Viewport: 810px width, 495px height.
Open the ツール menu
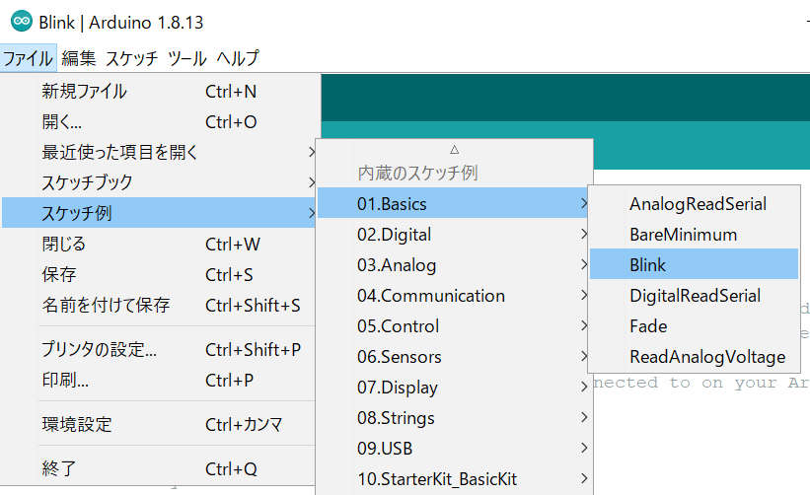[187, 58]
